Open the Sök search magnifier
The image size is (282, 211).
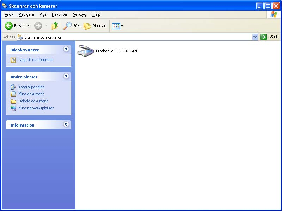67,26
